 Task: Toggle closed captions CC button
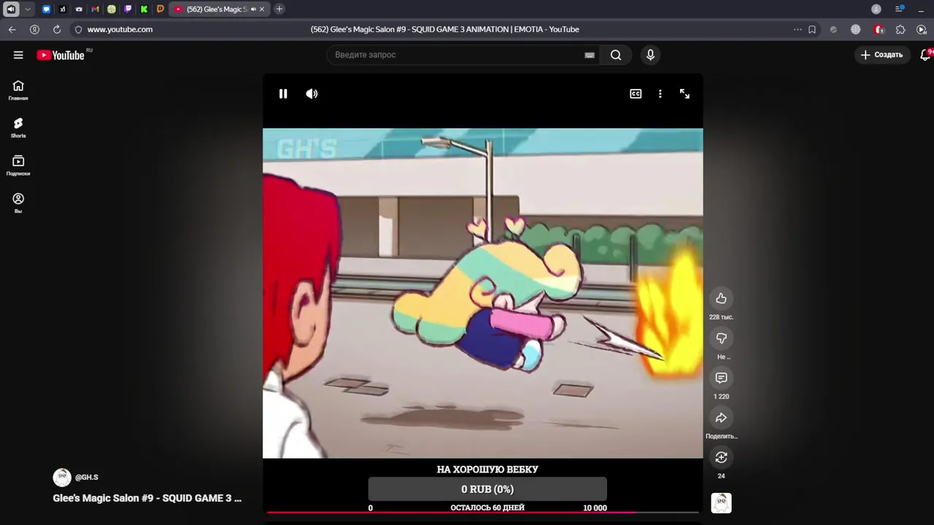coord(636,93)
